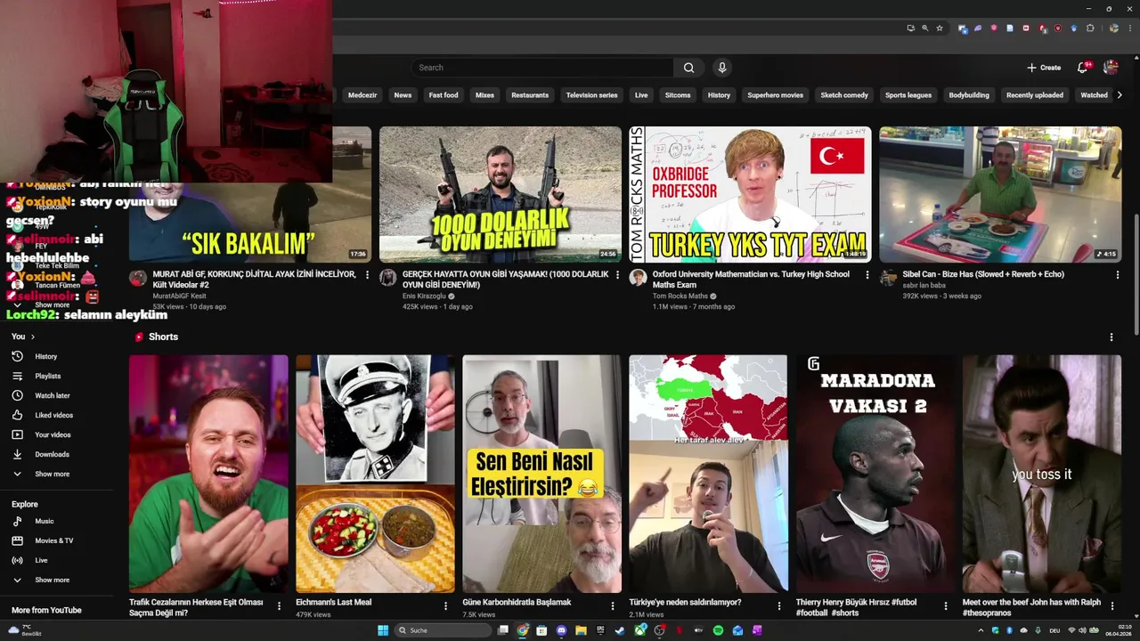1140x641 pixels.
Task: Play the TURKEY YKS TYT EXAM thumbnail
Action: [750, 194]
